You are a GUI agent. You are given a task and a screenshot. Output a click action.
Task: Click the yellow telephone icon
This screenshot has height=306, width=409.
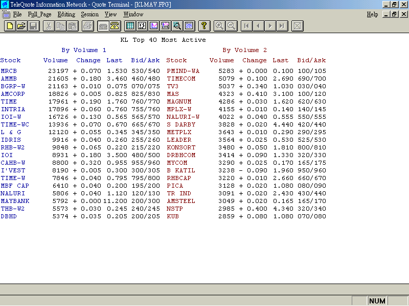click(115, 26)
